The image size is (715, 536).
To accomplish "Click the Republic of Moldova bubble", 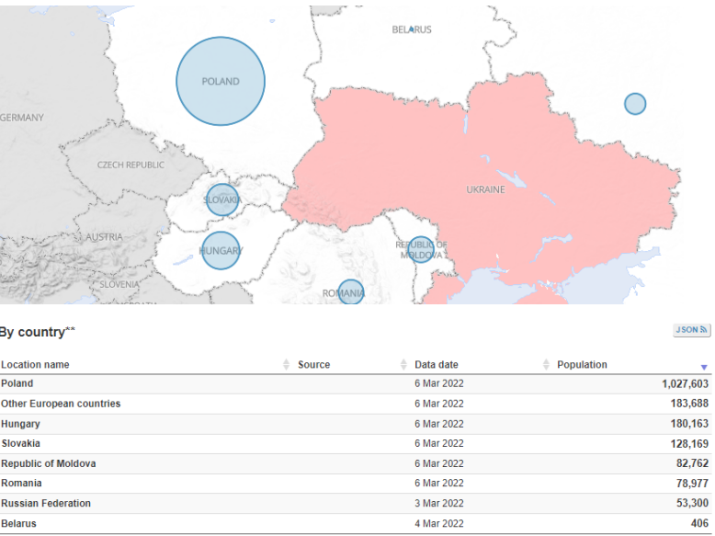I will tap(421, 249).
